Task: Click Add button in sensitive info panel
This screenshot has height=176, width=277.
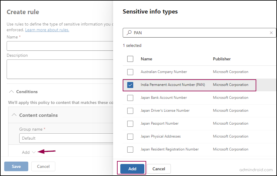Action: (x=132, y=169)
